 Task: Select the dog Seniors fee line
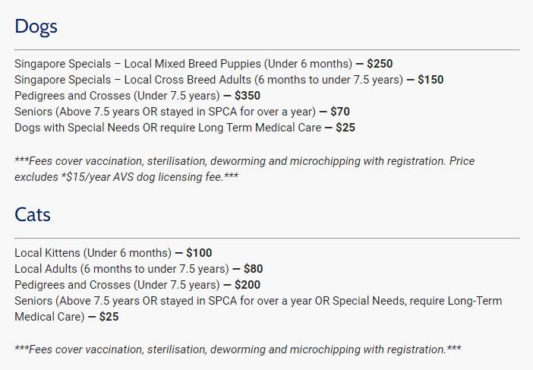click(165, 112)
